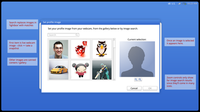The width and height of the screenshot is (200, 112).
Task: Click the 'Zoom controls only show' note
Action: pos(180,82)
